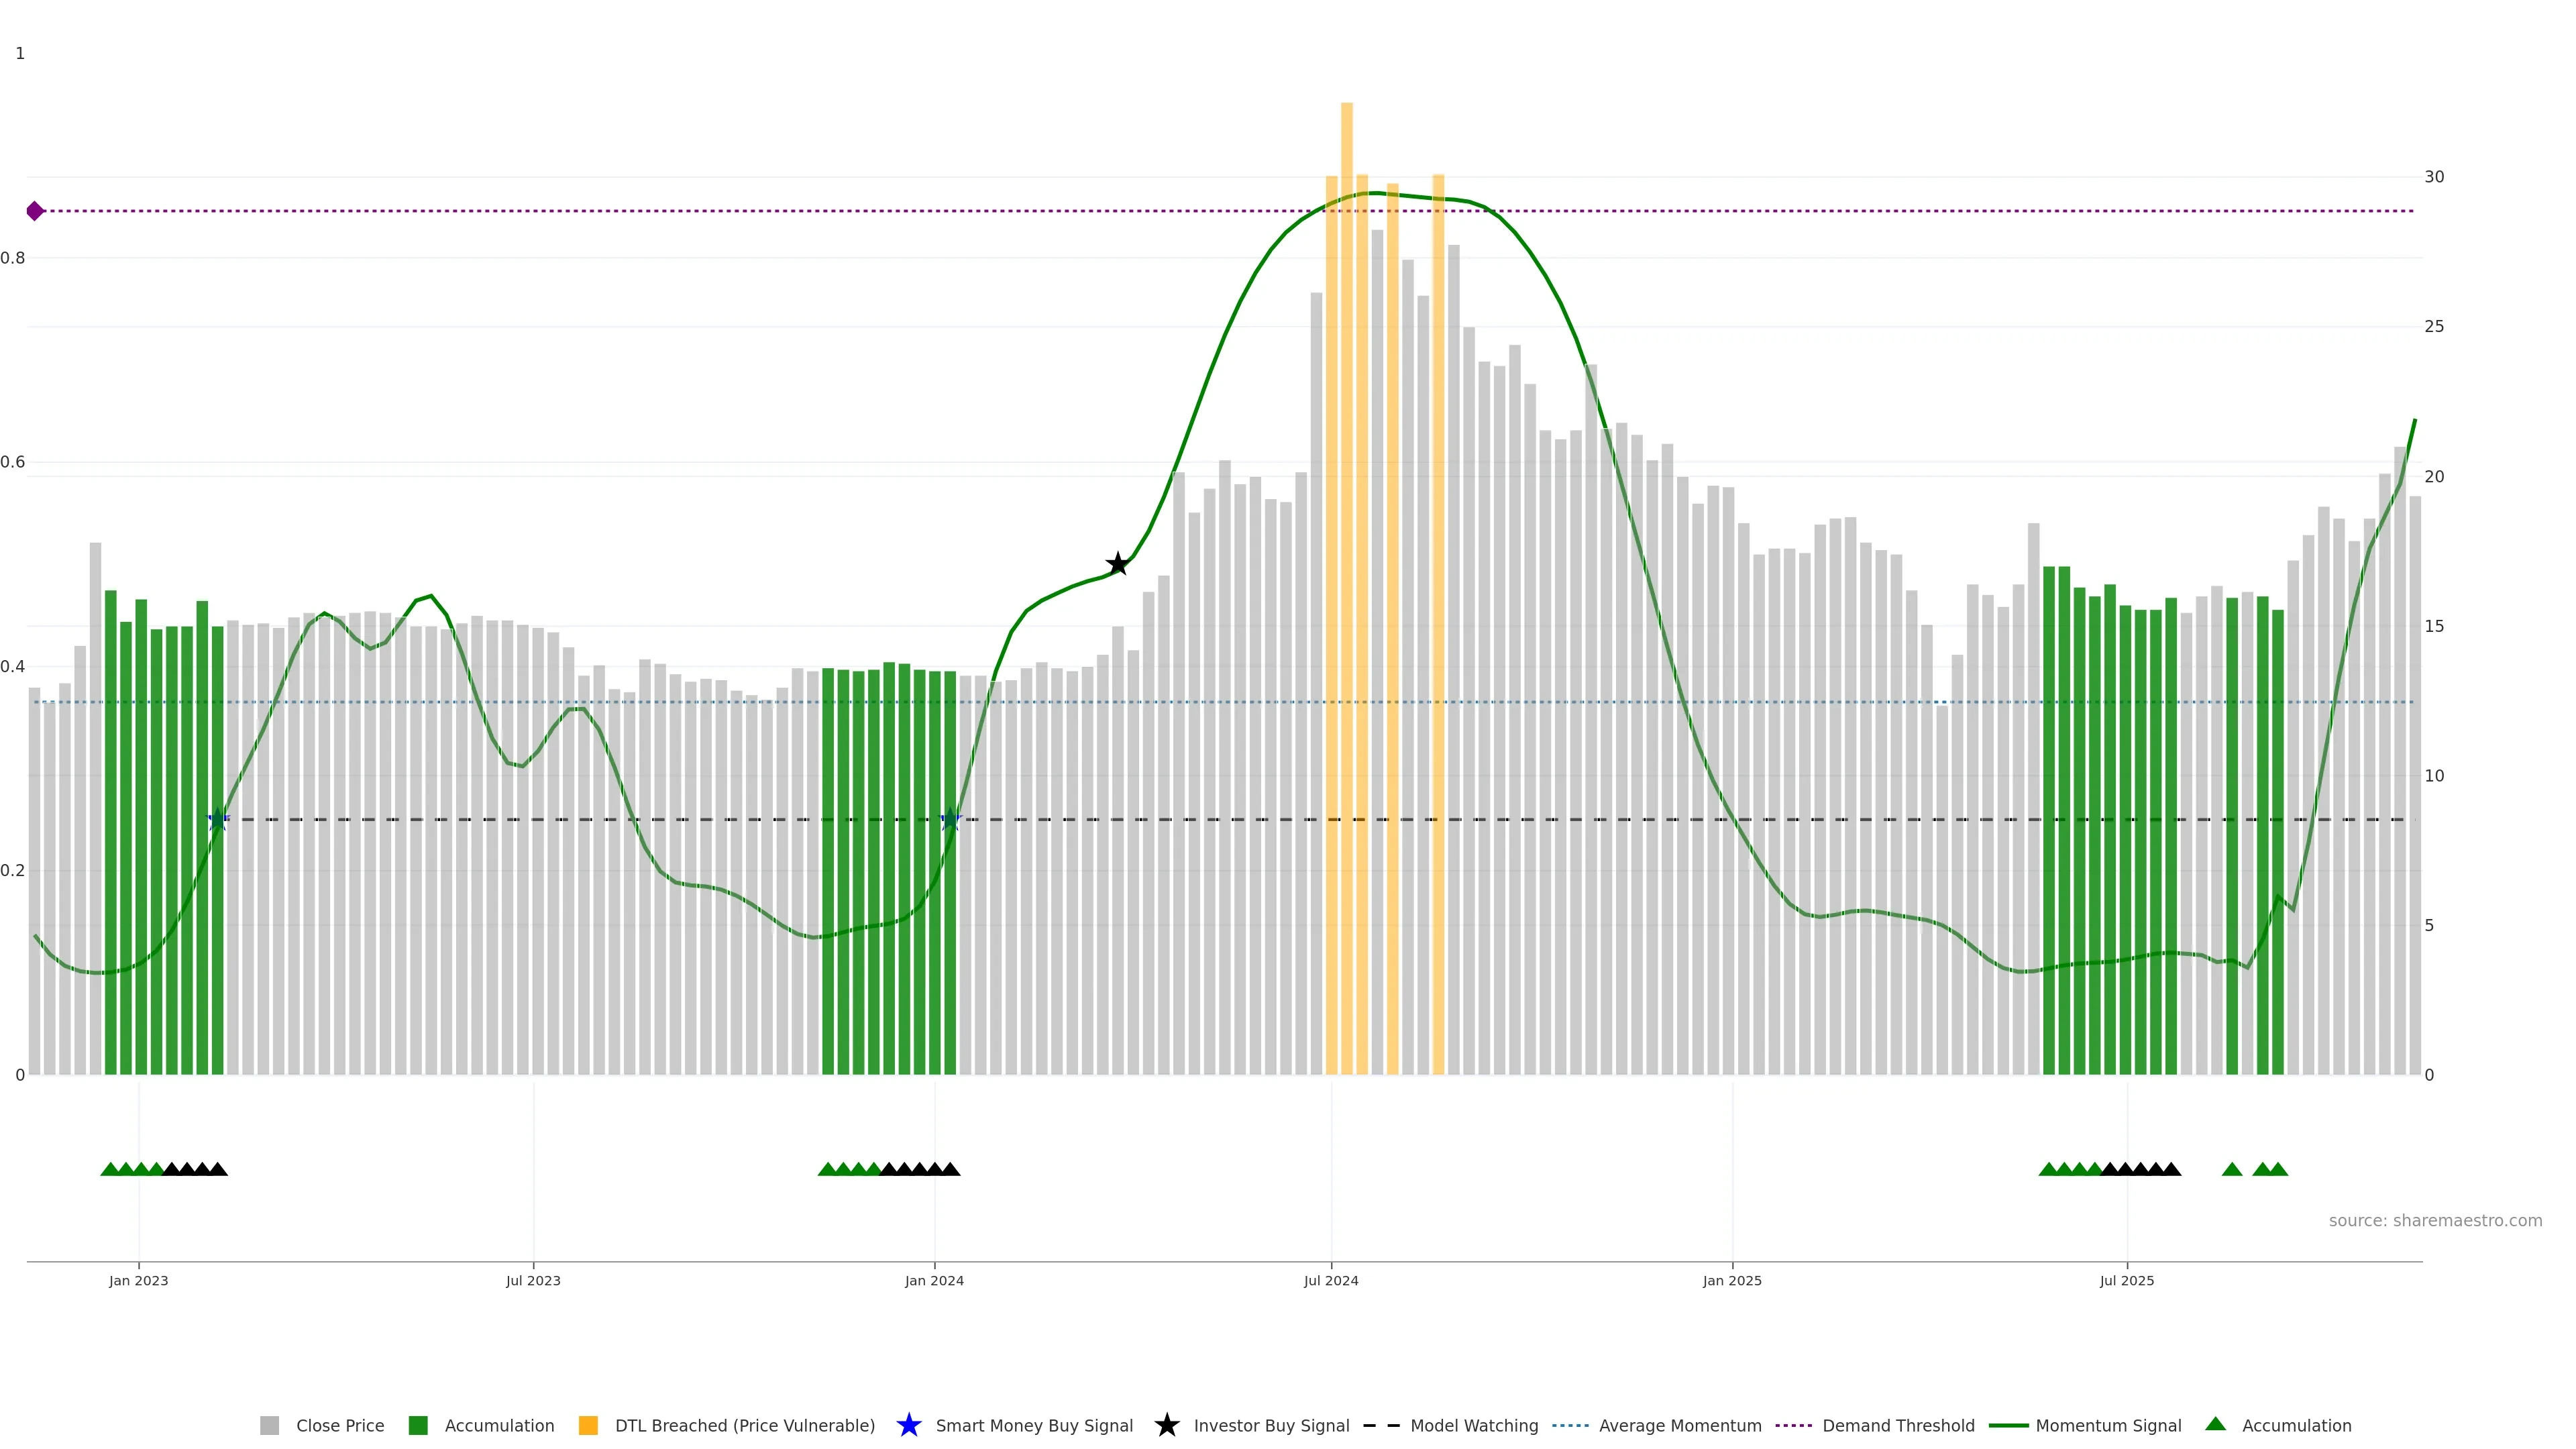This screenshot has height=1449, width=2576.
Task: Click the blue star near January 2024
Action: tap(951, 820)
